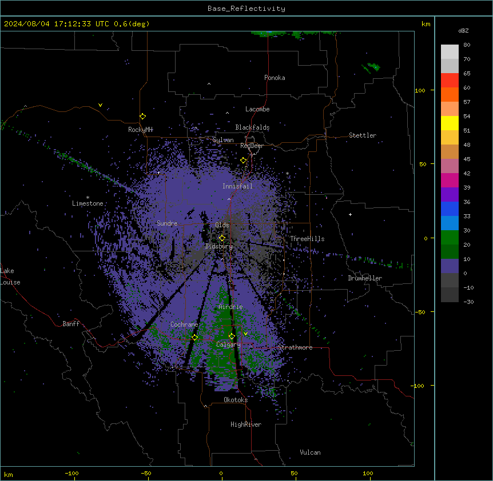Click the white asterisk marker east of Innisfail
The width and height of the screenshot is (493, 481).
[x=287, y=173]
